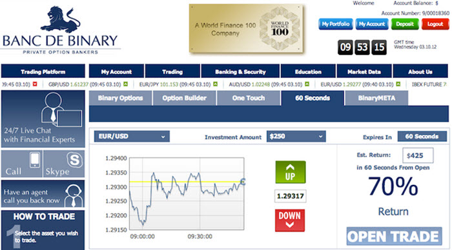The width and height of the screenshot is (452, 250).
Task: Switch to the Option Builder tab
Action: point(184,98)
